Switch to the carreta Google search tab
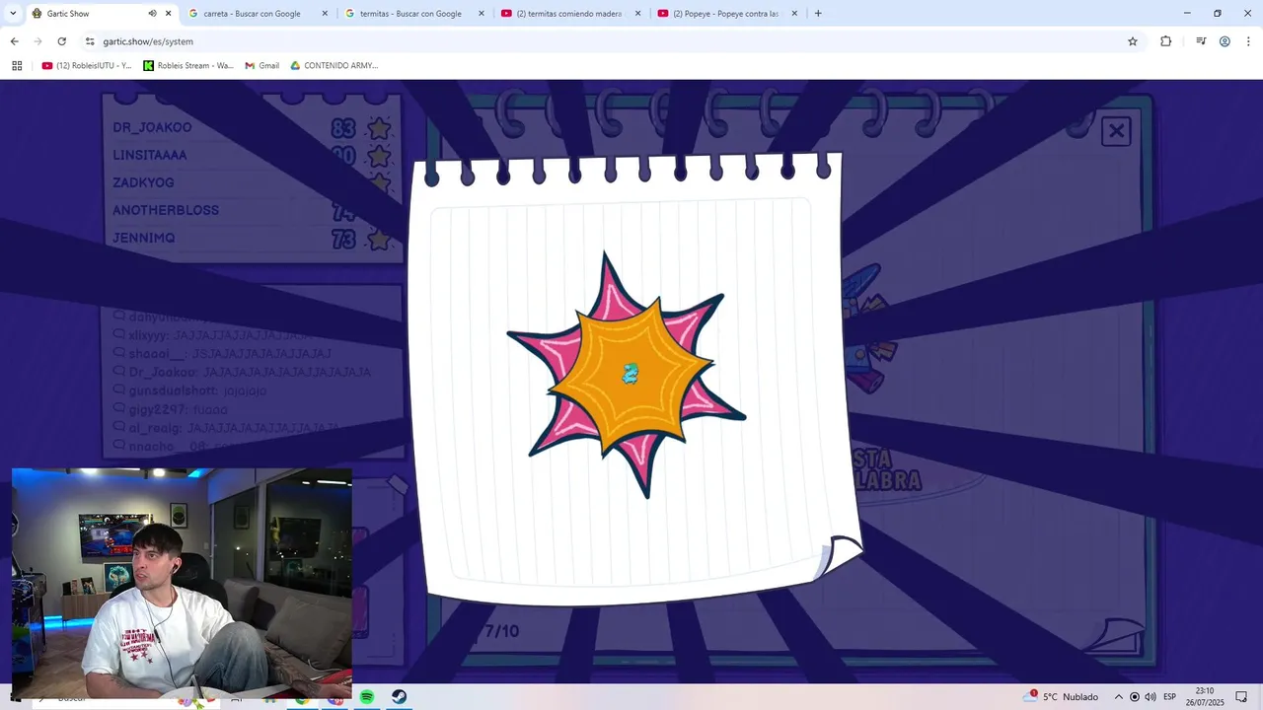 click(252, 14)
